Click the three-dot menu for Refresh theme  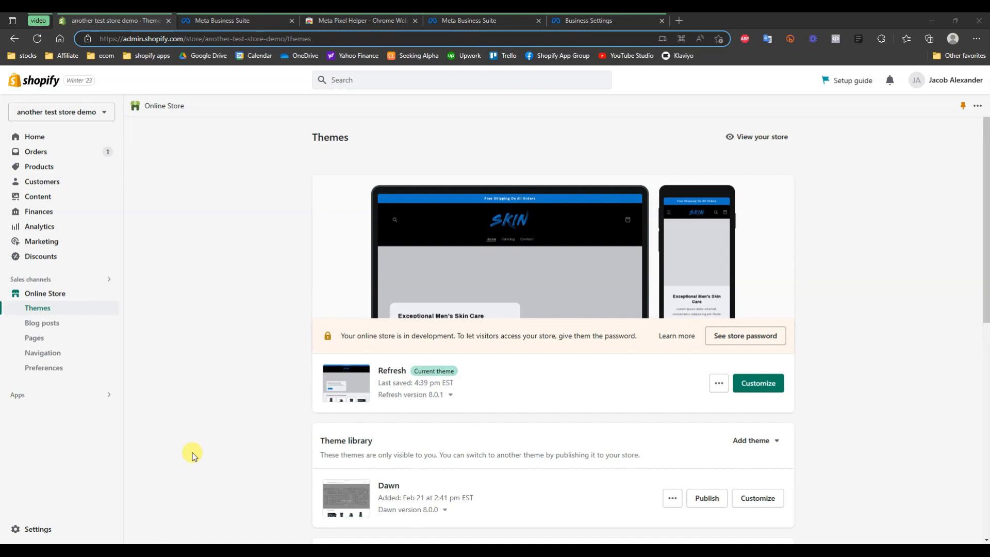tap(718, 383)
